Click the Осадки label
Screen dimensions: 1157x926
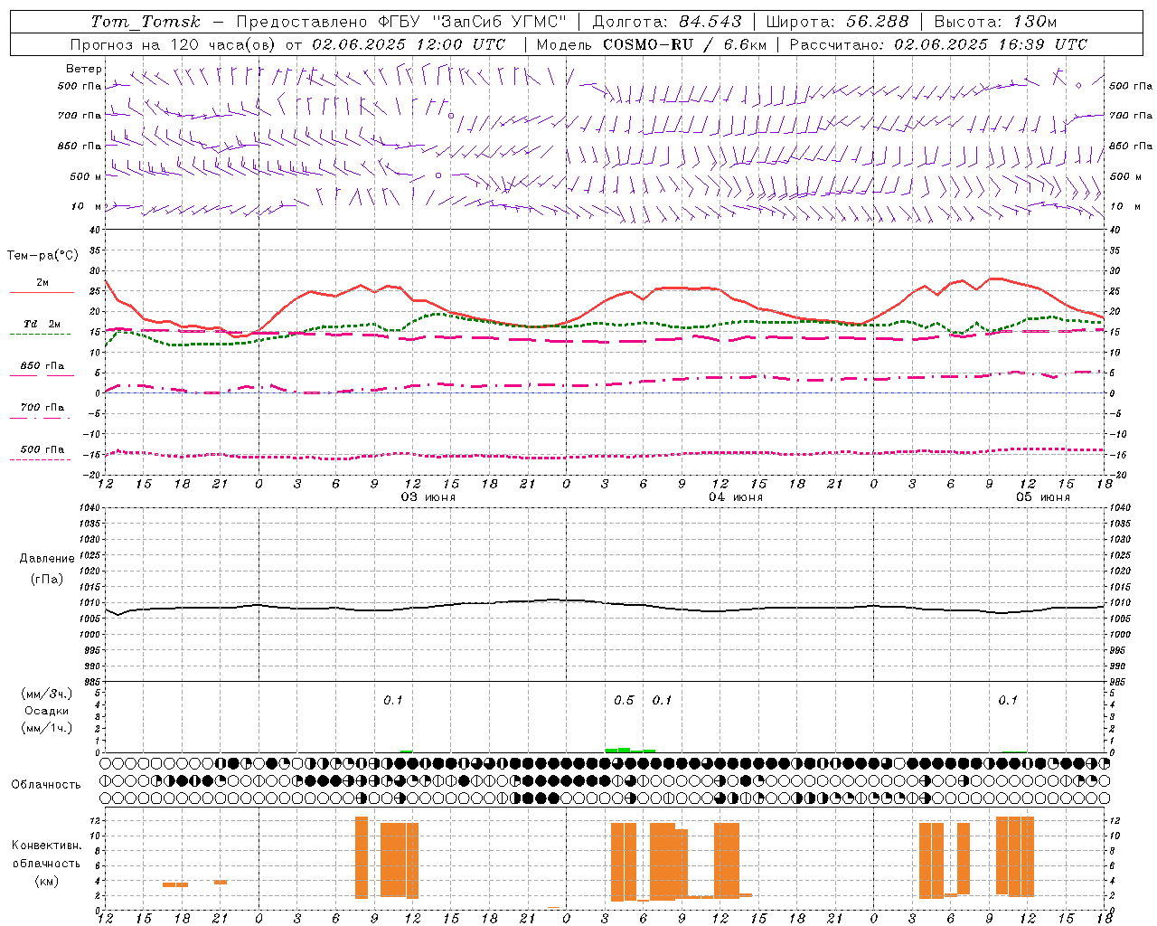[47, 711]
